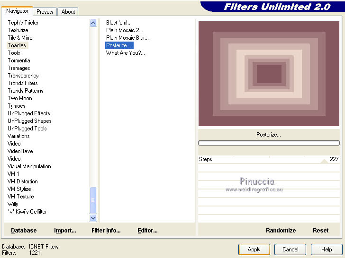The width and height of the screenshot is (345, 258).
Task: Switch to the Presets tab
Action: pyautogui.click(x=45, y=12)
